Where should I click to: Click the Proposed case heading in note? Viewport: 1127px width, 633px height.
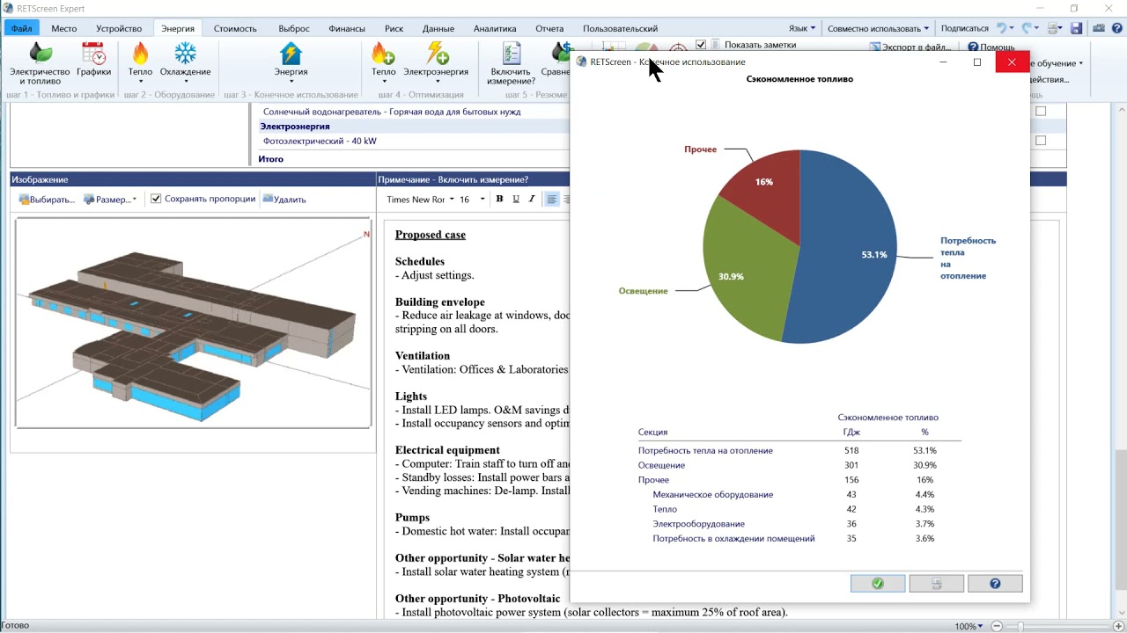click(431, 235)
